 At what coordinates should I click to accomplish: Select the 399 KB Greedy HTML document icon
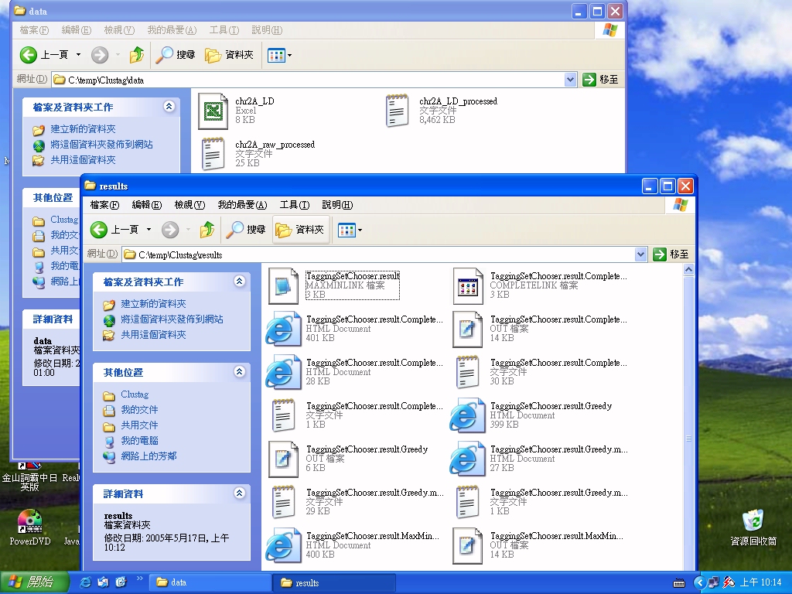[x=468, y=415]
